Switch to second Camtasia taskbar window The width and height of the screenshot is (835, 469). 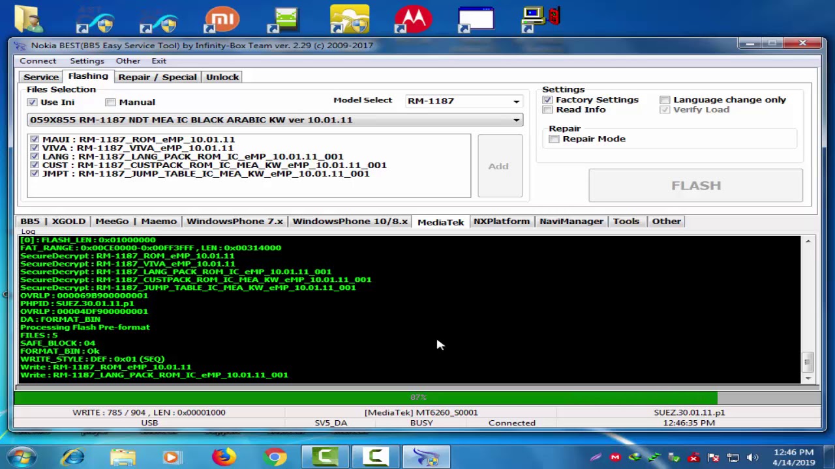pos(376,457)
